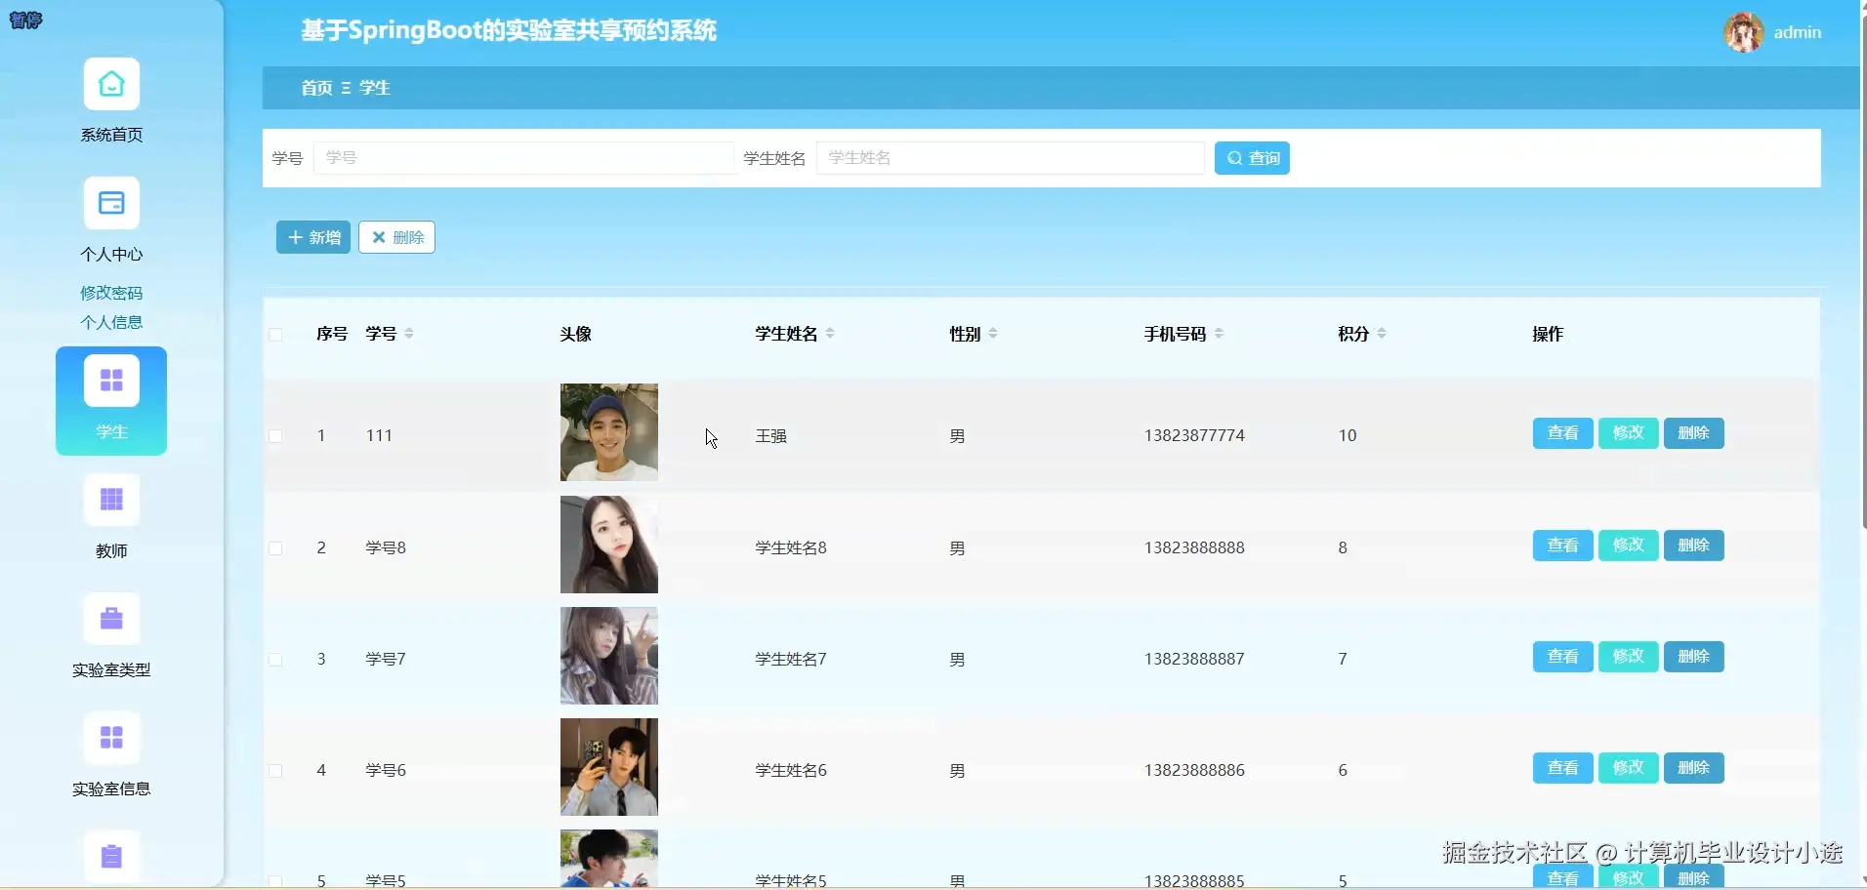The image size is (1867, 890).
Task: Click the 实验室信息 sidebar icon
Action: click(x=110, y=739)
